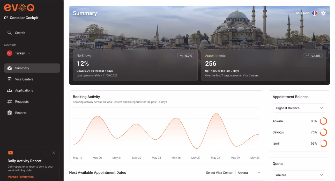Open the Quota Ankara dropdown
Viewport: 335px width, 181px height.
point(299,175)
